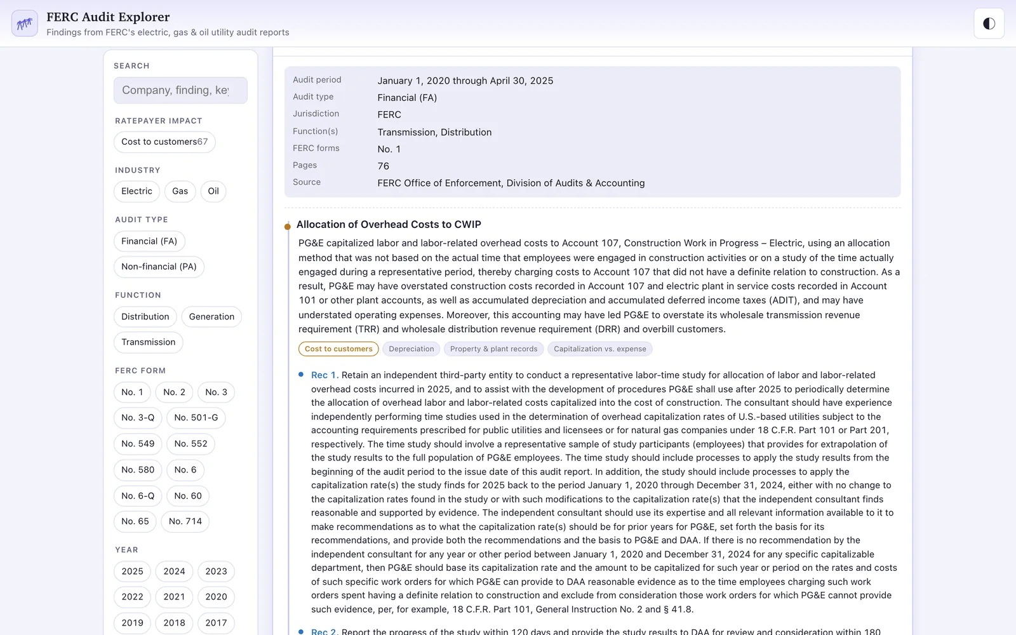1016x635 pixels.
Task: Select FERC form No. 6-Q filter
Action: tap(138, 496)
